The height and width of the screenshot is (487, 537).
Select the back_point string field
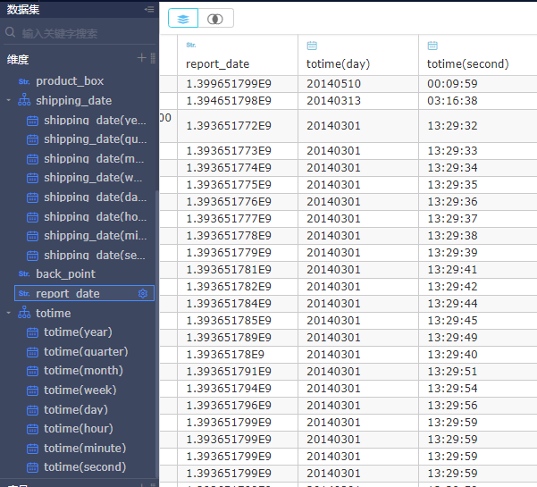(x=66, y=274)
